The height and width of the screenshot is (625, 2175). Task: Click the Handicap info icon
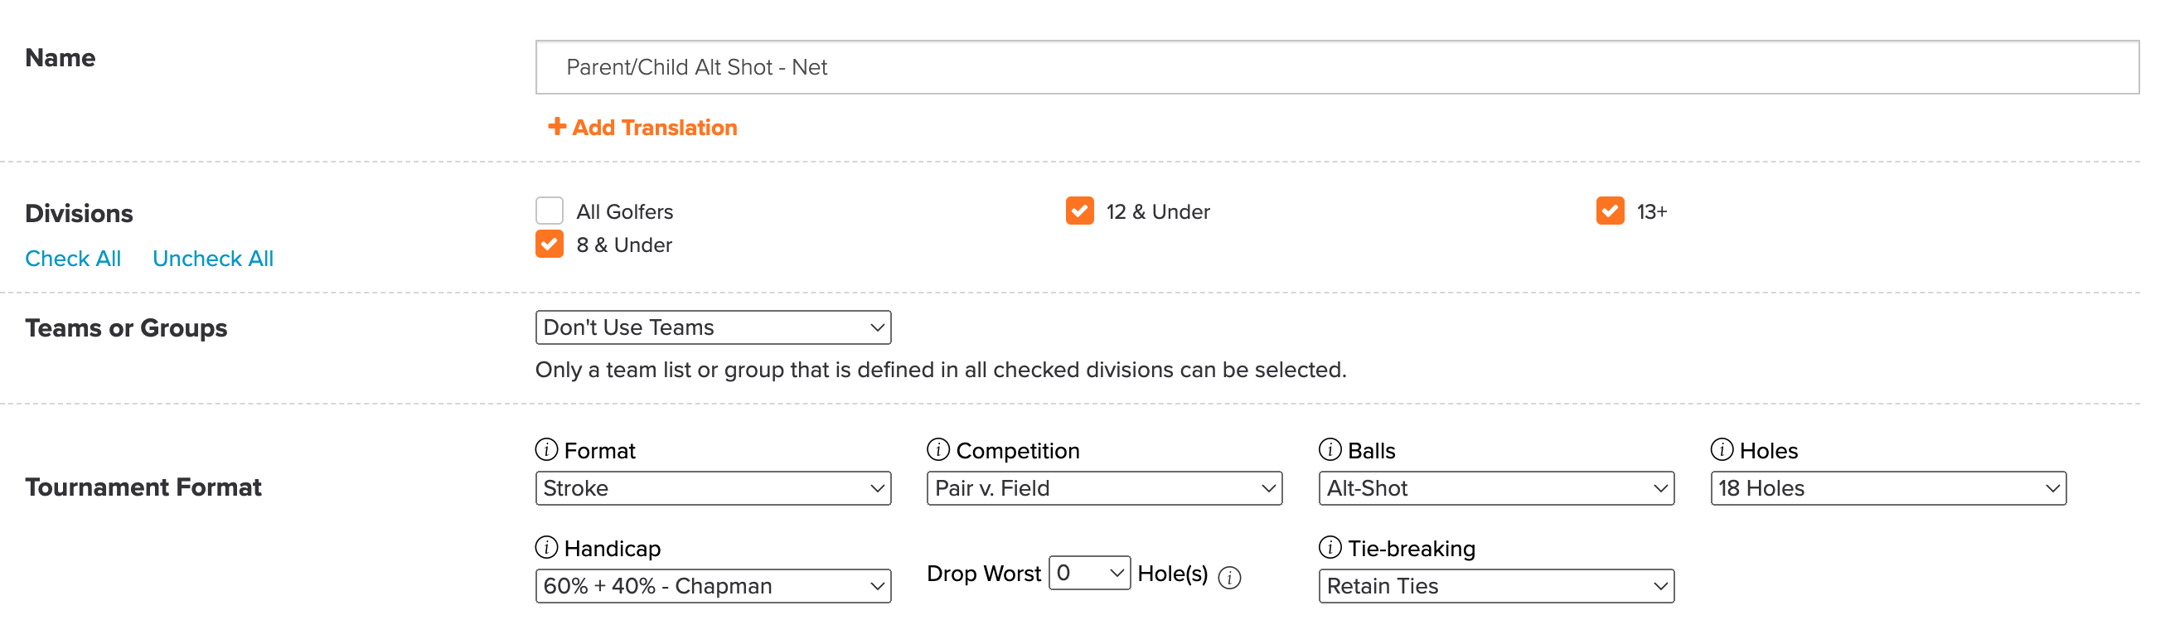click(546, 547)
